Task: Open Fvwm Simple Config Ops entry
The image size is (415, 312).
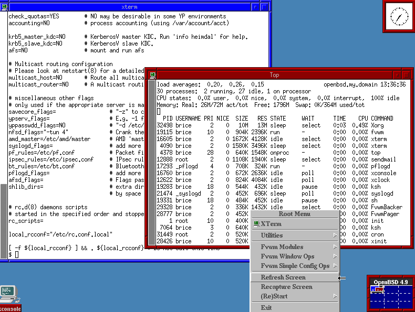Action: coord(295,266)
